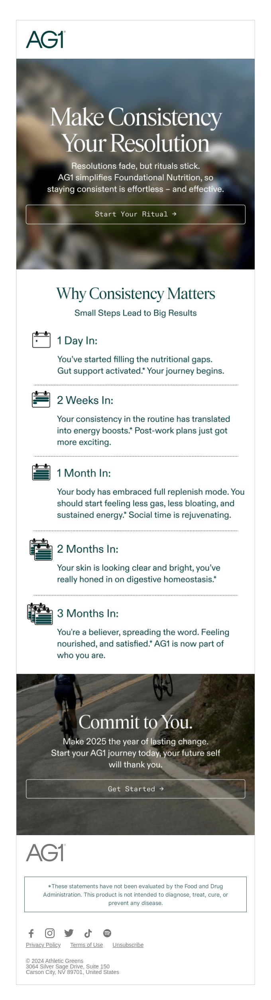The height and width of the screenshot is (1000, 271).
Task: Open the Instagram social icon
Action: point(50,933)
